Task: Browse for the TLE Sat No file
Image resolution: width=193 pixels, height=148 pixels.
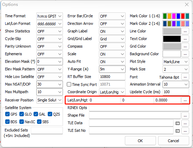Action: click(185, 131)
